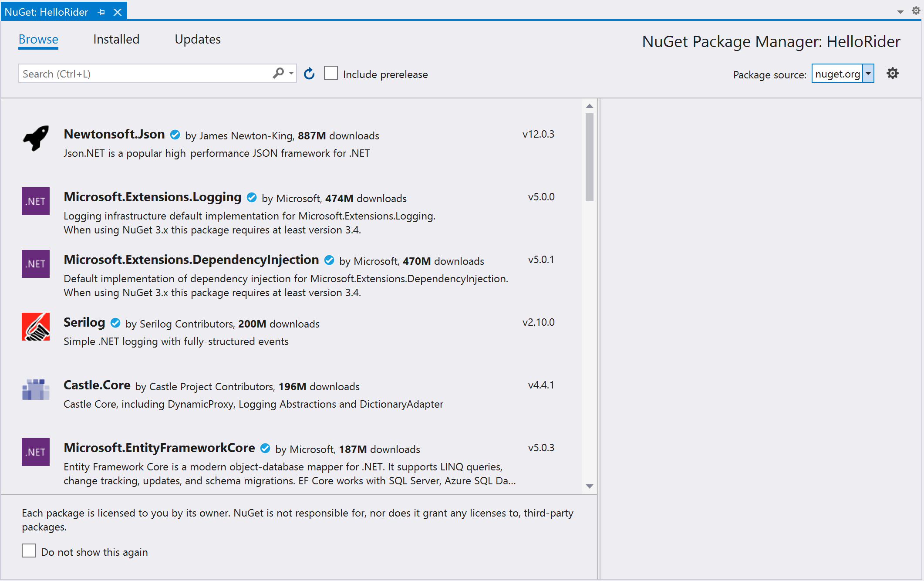Image resolution: width=924 pixels, height=581 pixels.
Task: Switch to the Installed tab
Action: 116,40
